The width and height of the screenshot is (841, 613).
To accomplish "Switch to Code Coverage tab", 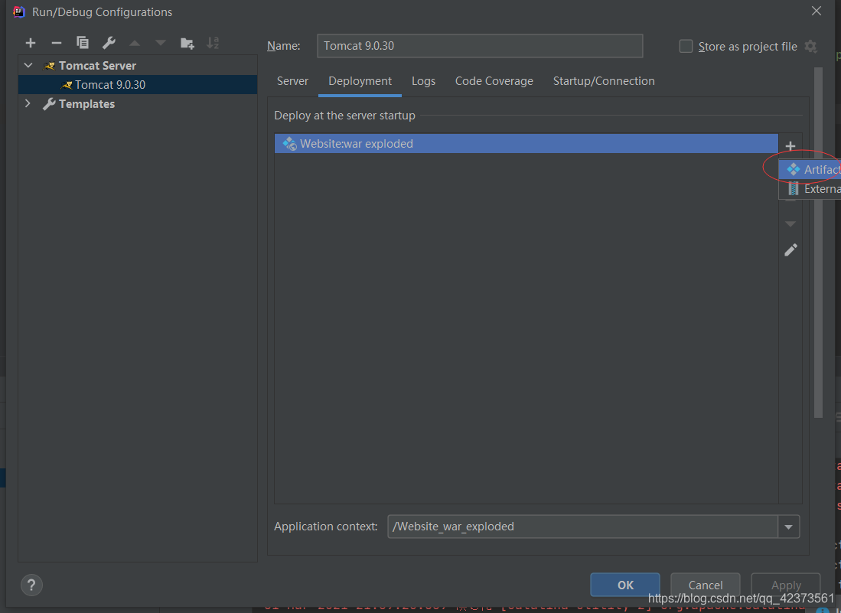I will click(x=494, y=81).
